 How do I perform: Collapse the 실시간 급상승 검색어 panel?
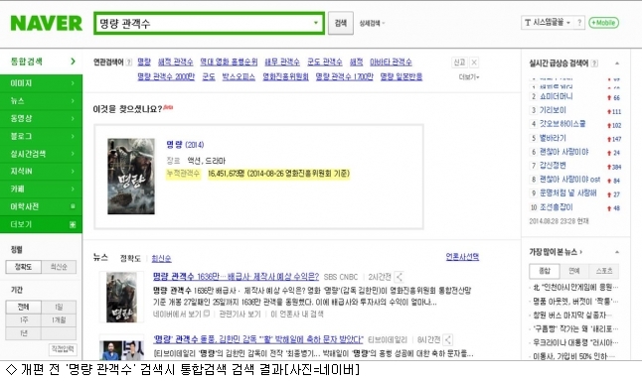click(x=616, y=63)
